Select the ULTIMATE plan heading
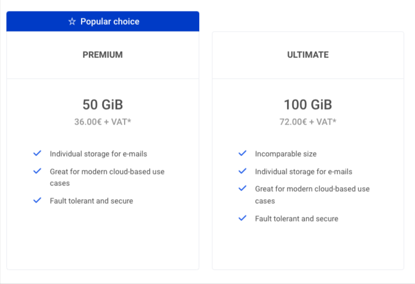This screenshot has height=284, width=415. (308, 55)
